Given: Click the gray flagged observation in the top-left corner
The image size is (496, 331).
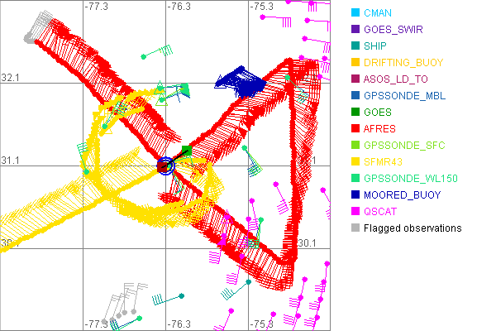Looking at the screenshot, I should [31, 35].
